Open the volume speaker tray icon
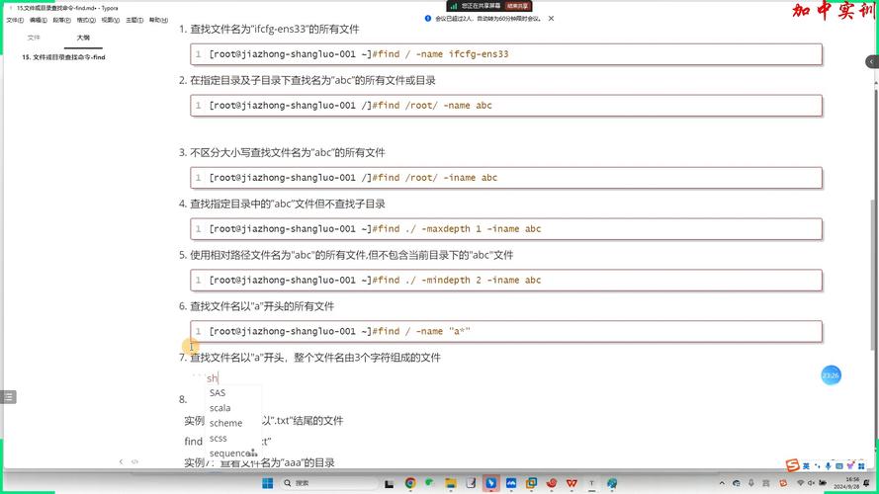Image resolution: width=879 pixels, height=494 pixels. [x=811, y=483]
